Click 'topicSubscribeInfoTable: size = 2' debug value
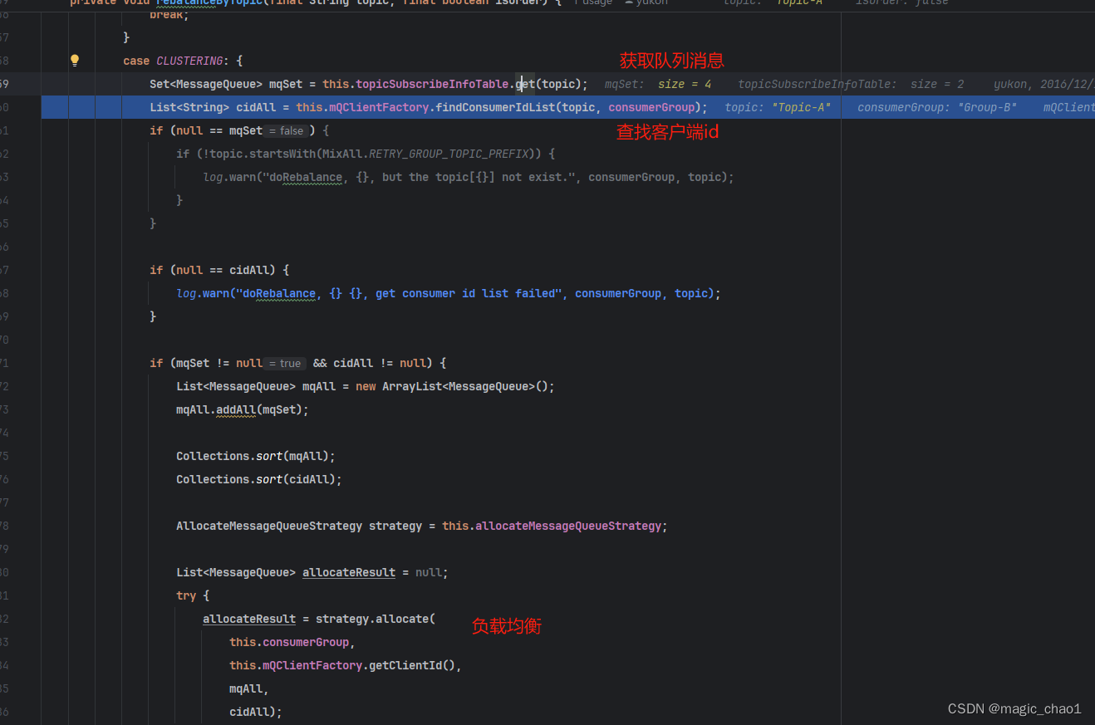The image size is (1095, 725). 851,84
